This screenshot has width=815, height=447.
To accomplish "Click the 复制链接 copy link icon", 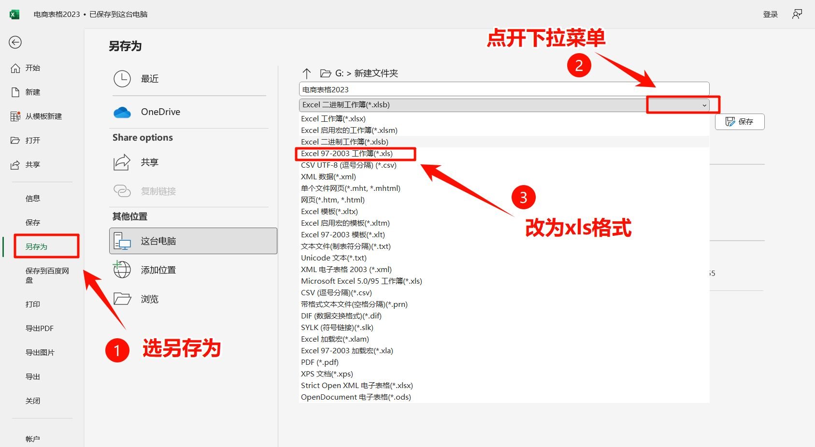I will (122, 190).
